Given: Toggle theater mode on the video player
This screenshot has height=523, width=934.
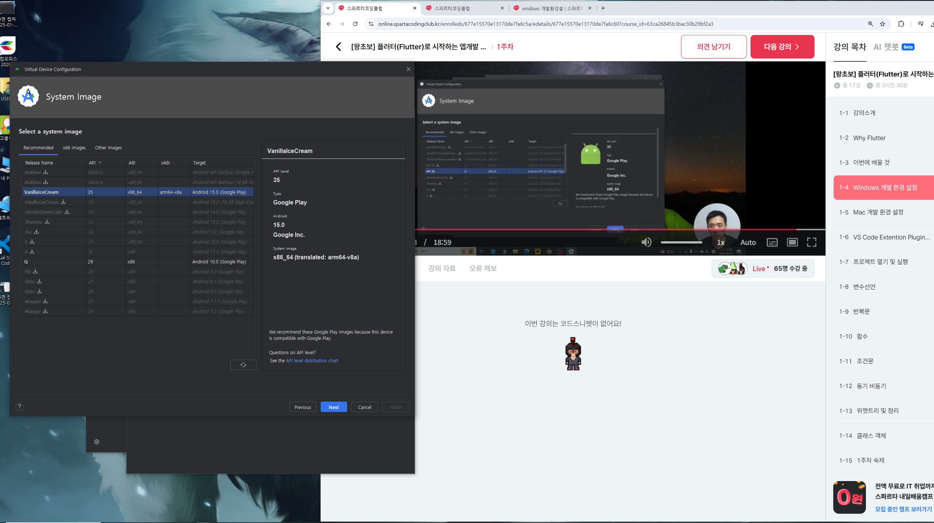Looking at the screenshot, I should tap(792, 242).
